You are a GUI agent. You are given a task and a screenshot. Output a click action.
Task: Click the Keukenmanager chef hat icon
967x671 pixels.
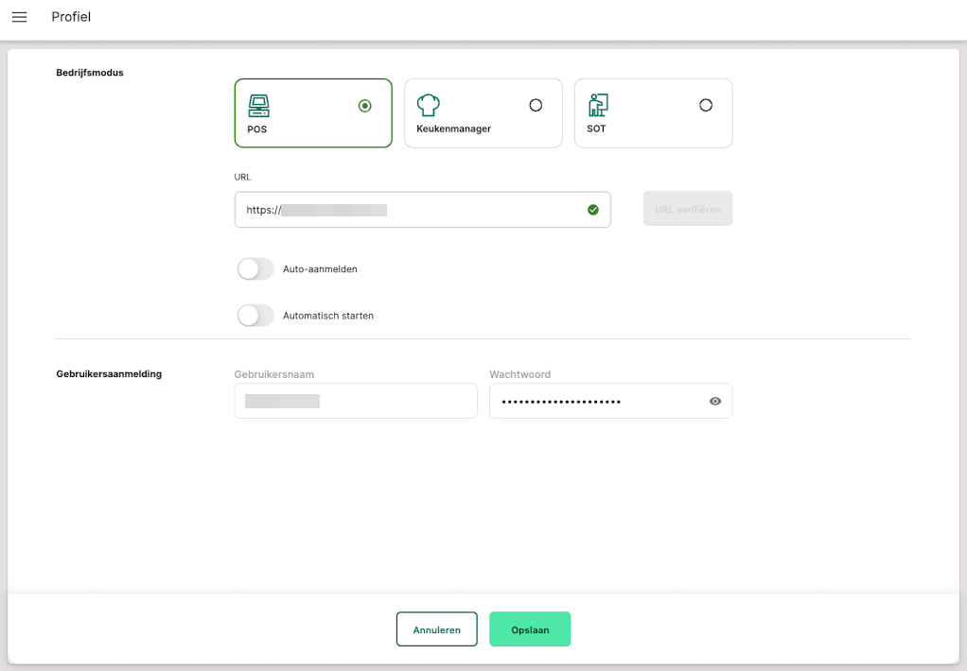429,105
